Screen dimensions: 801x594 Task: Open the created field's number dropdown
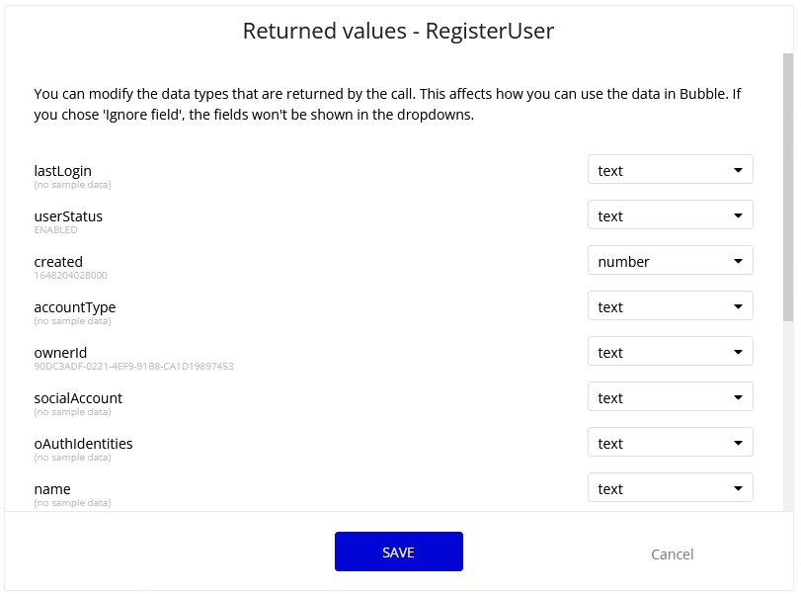670,261
